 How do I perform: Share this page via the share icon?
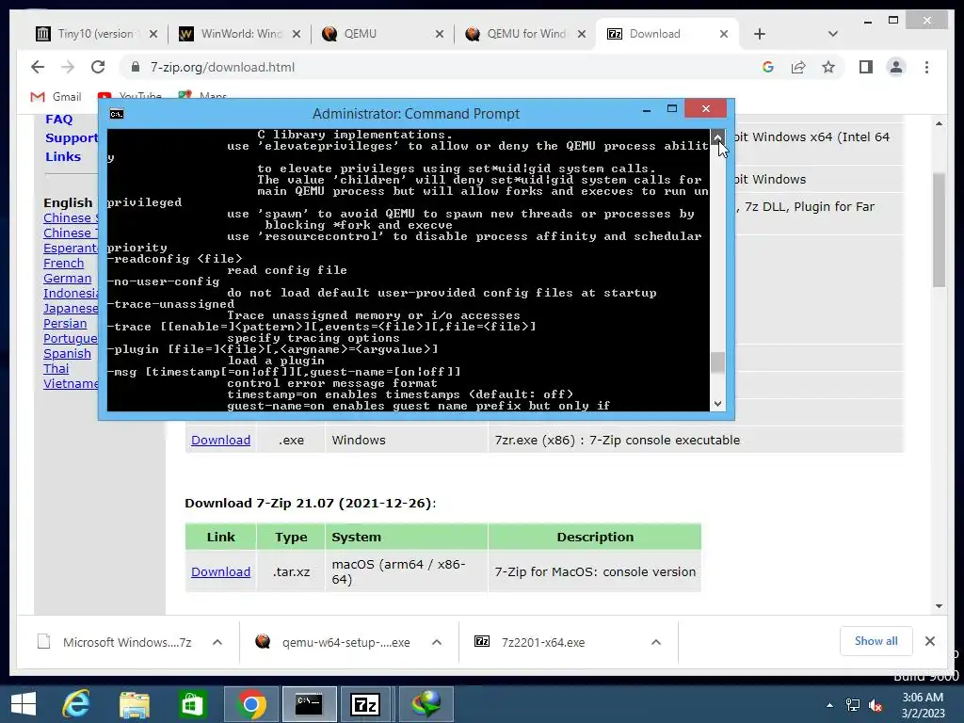point(798,67)
